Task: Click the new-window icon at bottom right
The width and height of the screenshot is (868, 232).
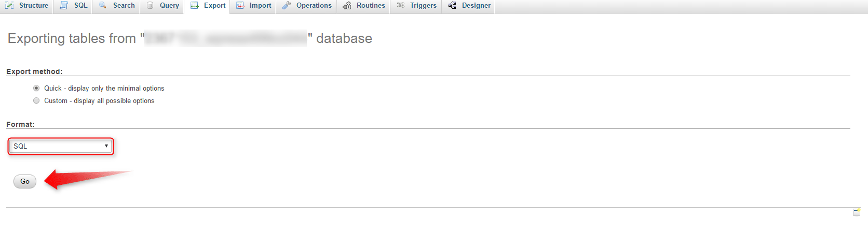Action: (857, 212)
